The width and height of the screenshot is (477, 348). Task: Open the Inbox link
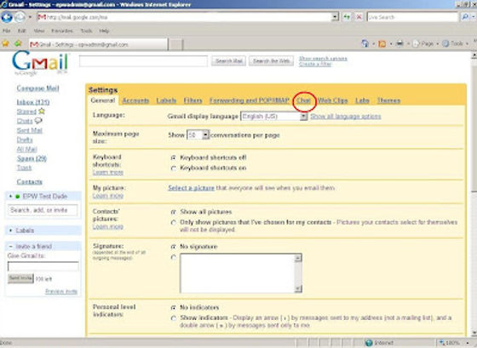33,102
